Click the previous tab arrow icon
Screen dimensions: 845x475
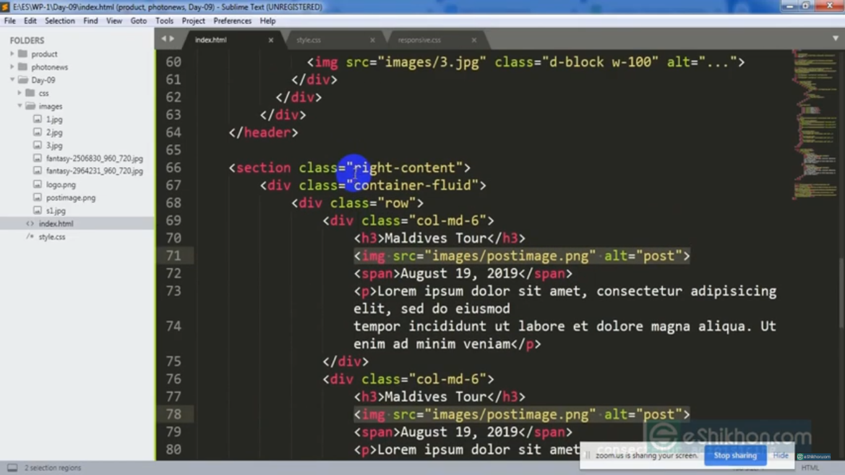point(164,39)
